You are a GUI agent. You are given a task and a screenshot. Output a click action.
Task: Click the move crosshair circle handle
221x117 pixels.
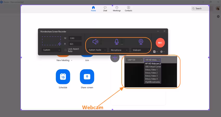115,58
